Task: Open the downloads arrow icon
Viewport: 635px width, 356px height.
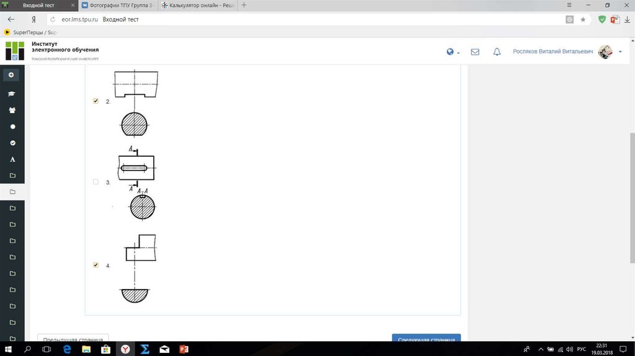Action: [x=627, y=19]
